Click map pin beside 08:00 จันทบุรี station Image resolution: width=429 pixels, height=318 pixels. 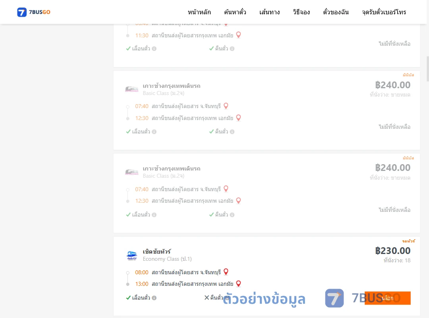tap(226, 272)
